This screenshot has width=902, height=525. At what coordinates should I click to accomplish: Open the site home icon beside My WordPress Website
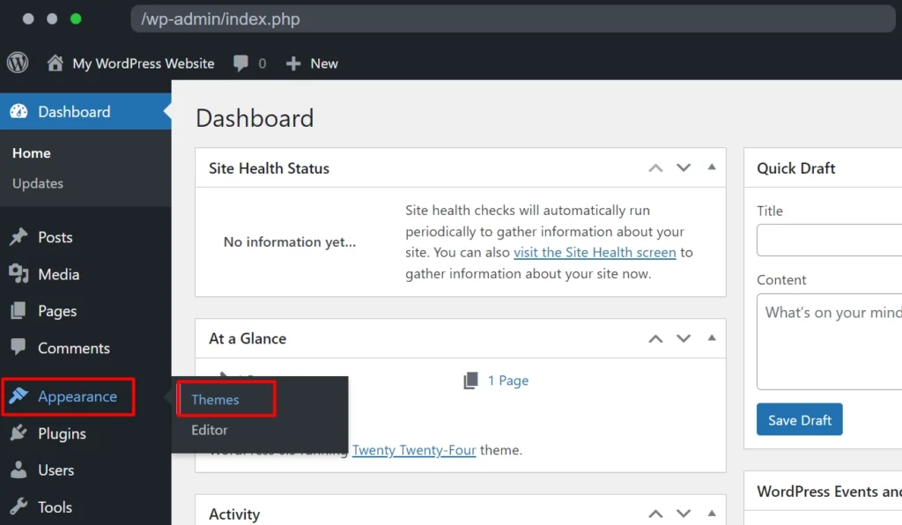pyautogui.click(x=55, y=63)
